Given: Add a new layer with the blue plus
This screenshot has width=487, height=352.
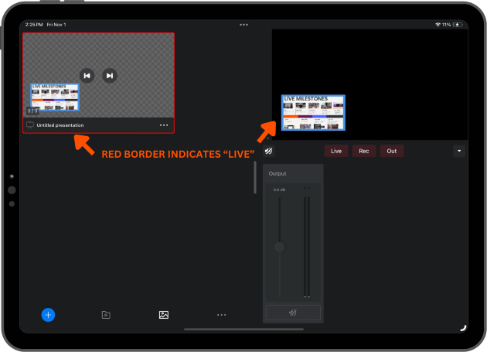Looking at the screenshot, I should (x=48, y=315).
